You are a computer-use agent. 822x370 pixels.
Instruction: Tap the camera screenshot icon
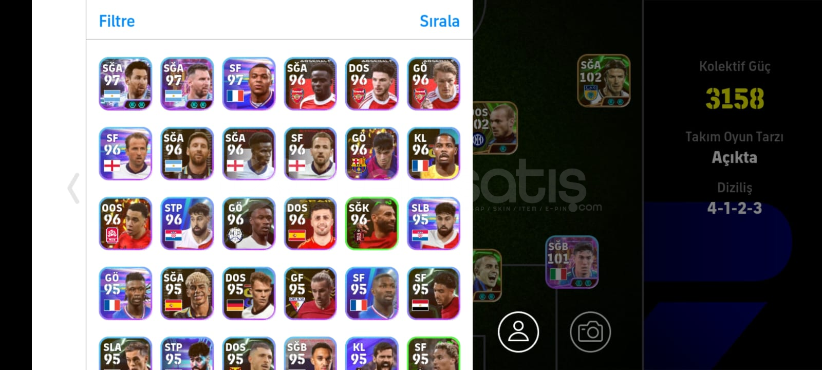[x=590, y=331]
